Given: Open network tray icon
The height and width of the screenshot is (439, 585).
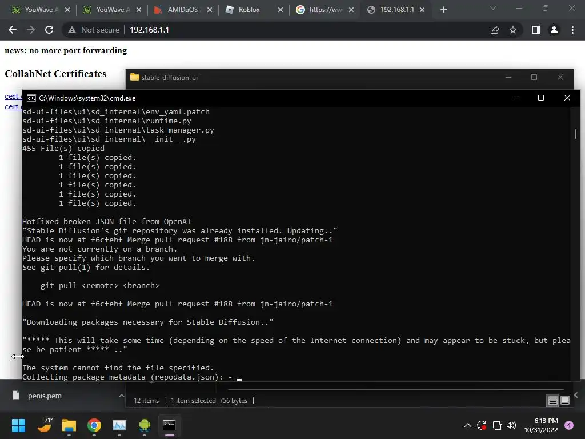Looking at the screenshot, I should pos(497,425).
